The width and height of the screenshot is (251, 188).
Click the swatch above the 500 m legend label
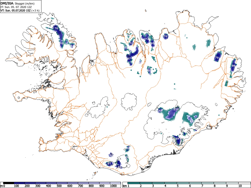[62, 183]
